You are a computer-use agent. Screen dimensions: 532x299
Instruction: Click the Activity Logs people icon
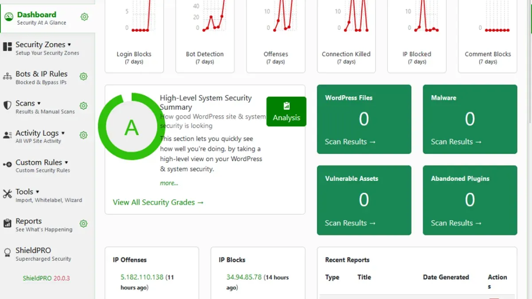(x=7, y=135)
